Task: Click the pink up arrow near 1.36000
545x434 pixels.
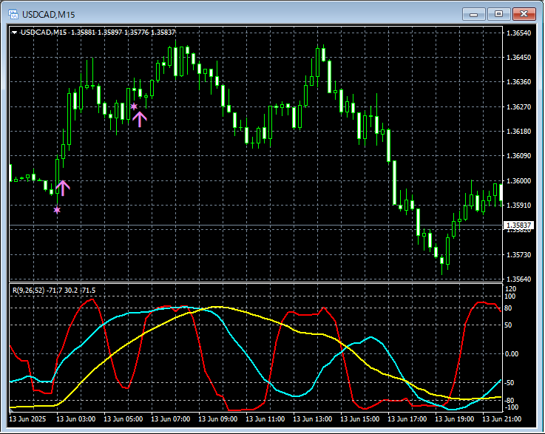Action: click(x=63, y=188)
